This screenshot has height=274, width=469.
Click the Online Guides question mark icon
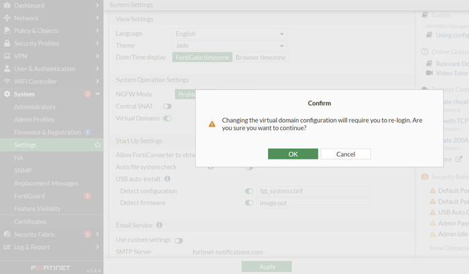tap(425, 52)
